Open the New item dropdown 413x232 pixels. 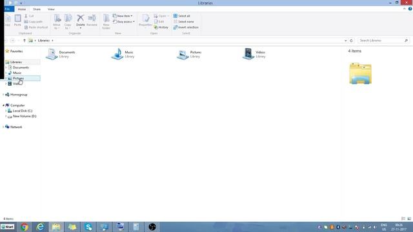click(123, 16)
